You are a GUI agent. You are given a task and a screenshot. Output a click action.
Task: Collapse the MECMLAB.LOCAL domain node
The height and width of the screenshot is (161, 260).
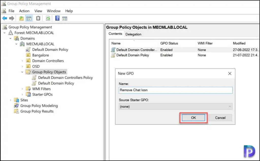pyautogui.click(x=16, y=44)
